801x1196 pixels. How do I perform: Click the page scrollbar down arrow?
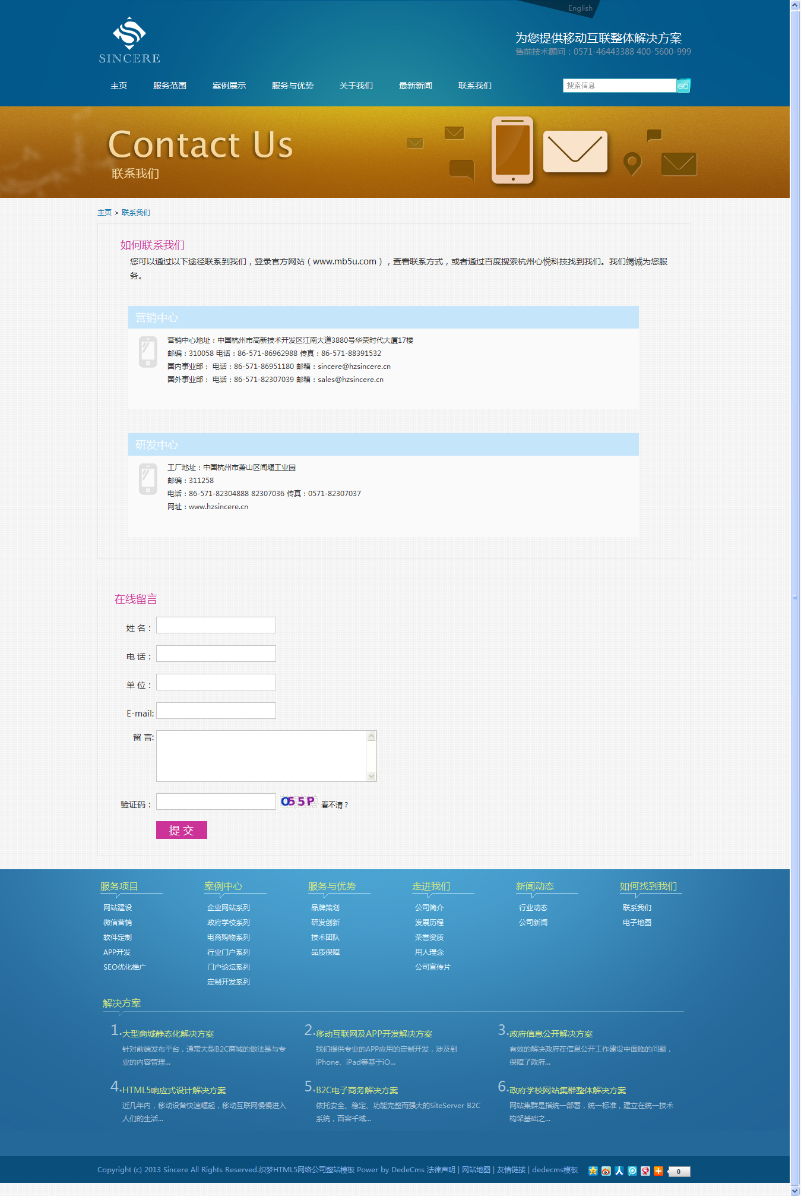795,1191
